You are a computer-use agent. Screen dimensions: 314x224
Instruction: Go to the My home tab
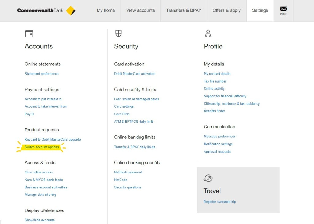(106, 10)
